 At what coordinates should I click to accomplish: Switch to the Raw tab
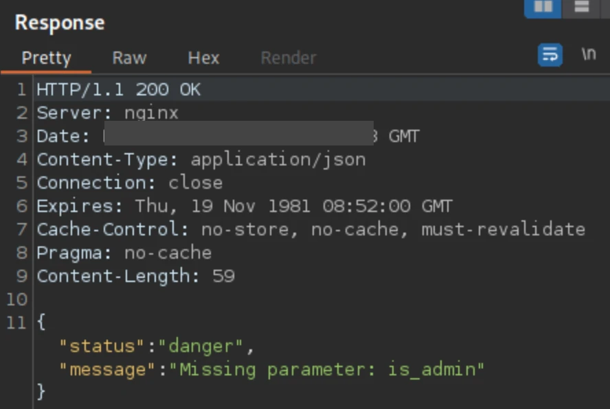(129, 58)
